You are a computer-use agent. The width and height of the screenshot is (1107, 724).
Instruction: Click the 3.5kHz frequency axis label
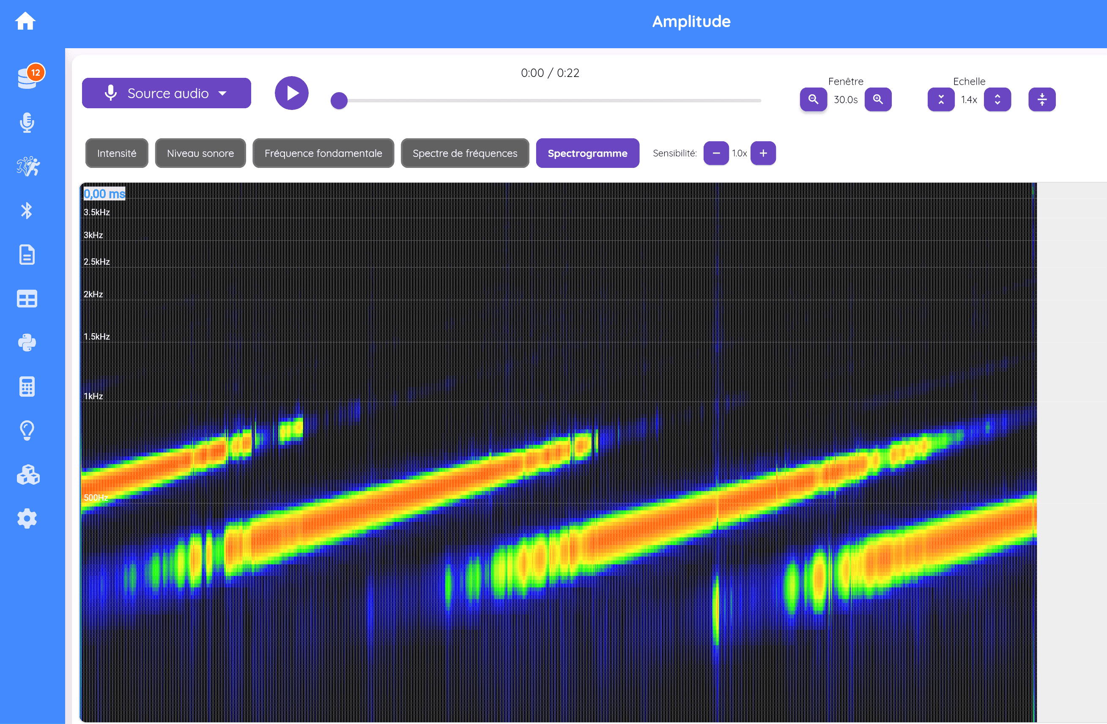click(x=97, y=212)
